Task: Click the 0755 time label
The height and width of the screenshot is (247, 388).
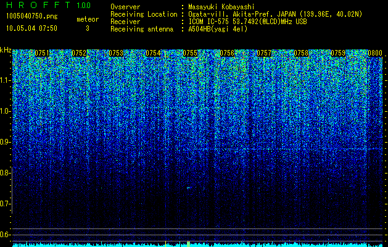Action: tap(190, 53)
